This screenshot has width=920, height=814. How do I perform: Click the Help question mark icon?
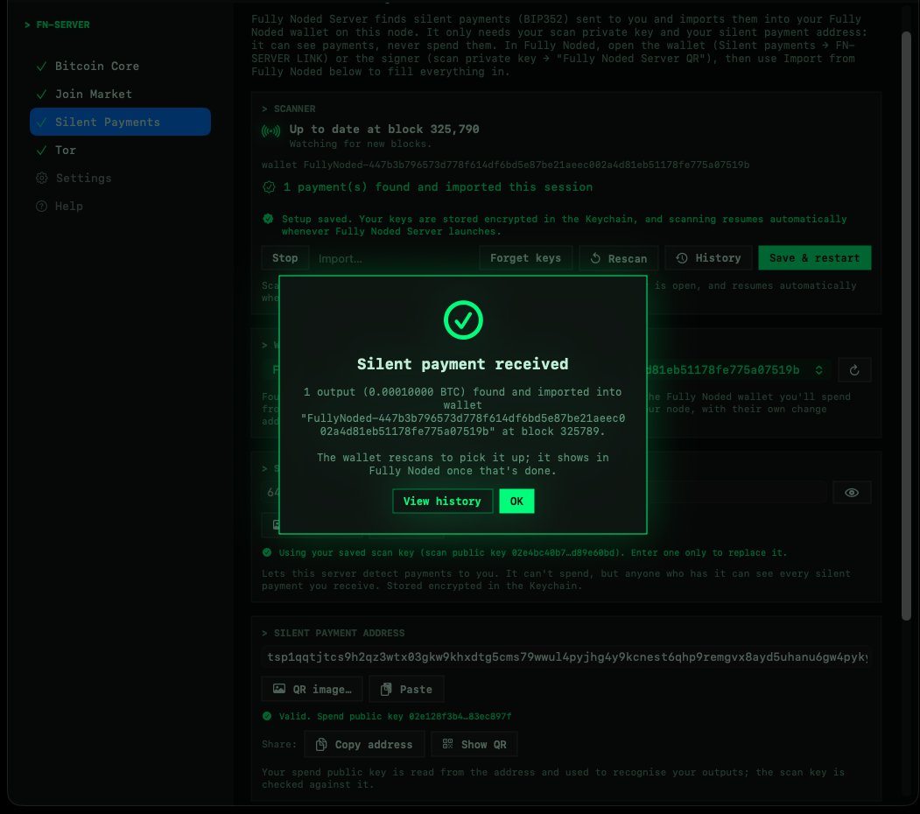[42, 206]
